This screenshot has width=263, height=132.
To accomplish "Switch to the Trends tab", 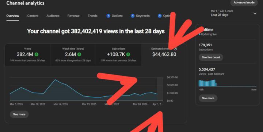I will [92, 16].
